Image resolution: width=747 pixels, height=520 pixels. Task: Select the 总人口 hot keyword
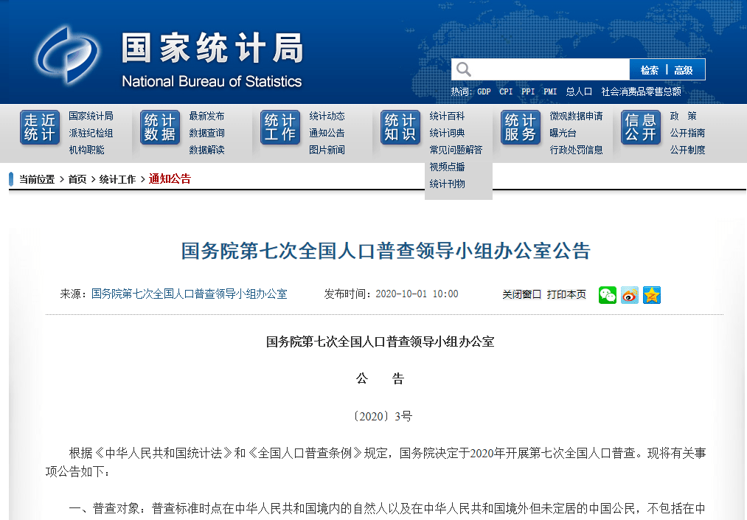coord(579,91)
